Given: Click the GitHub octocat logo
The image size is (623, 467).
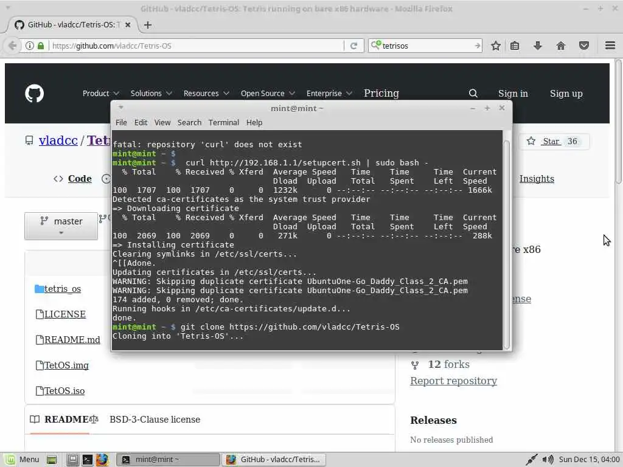Looking at the screenshot, I should 35,93.
